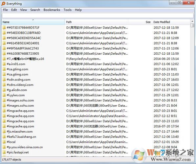This screenshot has height=164, width=196.
Task: Select the ##073D3798449D571F folder name
Action: pos(23,27)
